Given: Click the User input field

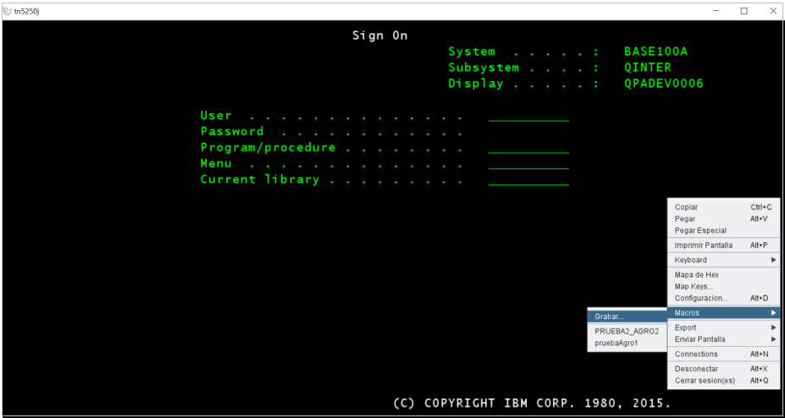Looking at the screenshot, I should click(x=528, y=116).
